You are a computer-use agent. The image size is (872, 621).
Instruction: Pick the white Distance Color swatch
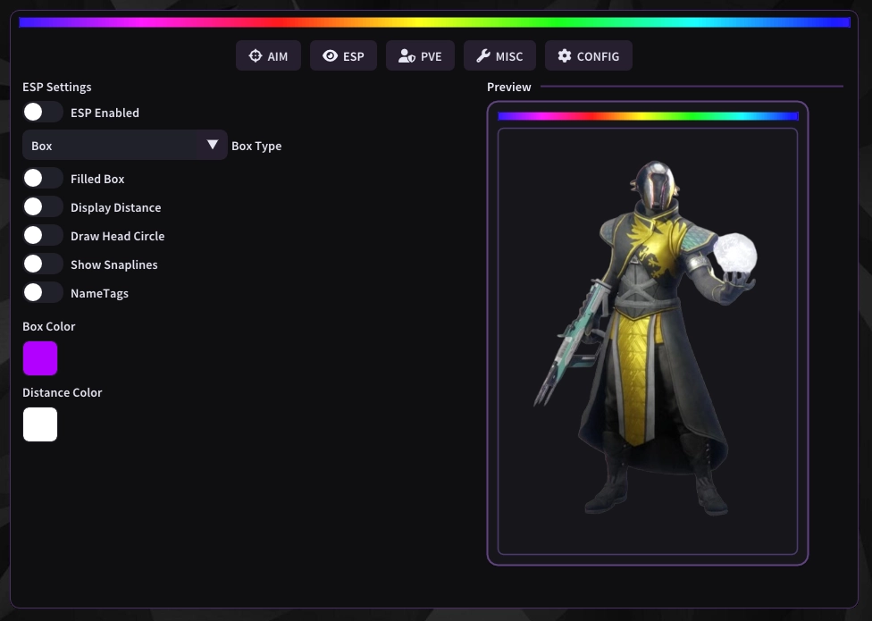[x=40, y=424]
